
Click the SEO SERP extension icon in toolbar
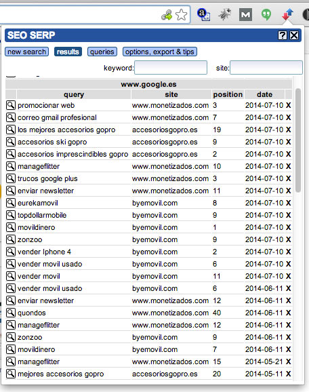pos(287,14)
